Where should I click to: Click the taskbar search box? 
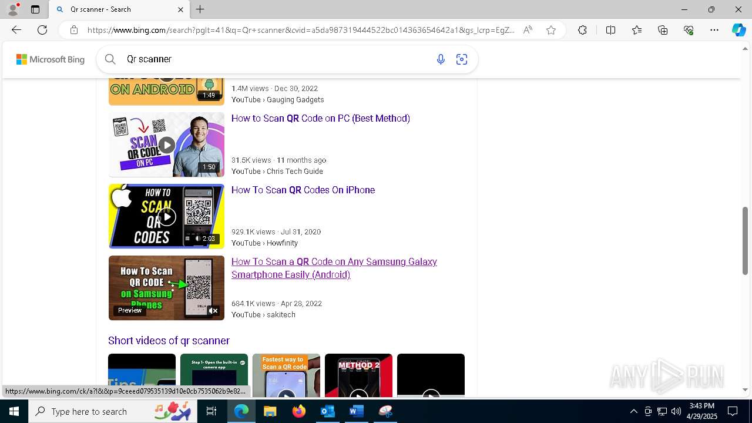113,411
